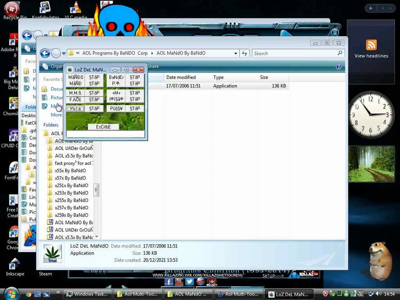Click the RSS View headlines gadget icon
Screen dimensions: 400x300
(371, 45)
